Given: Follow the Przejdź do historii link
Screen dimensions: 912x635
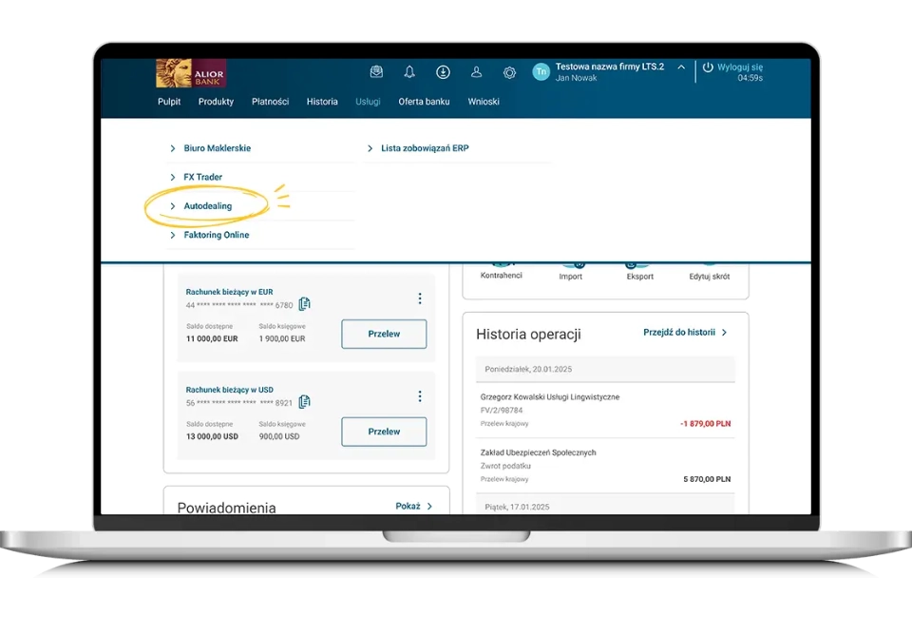Looking at the screenshot, I should pos(685,333).
